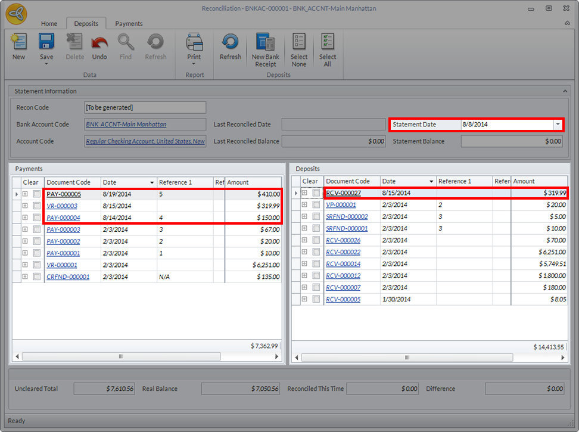The width and height of the screenshot is (579, 432).
Task: Open the CRFND-000001 document link
Action: point(68,277)
